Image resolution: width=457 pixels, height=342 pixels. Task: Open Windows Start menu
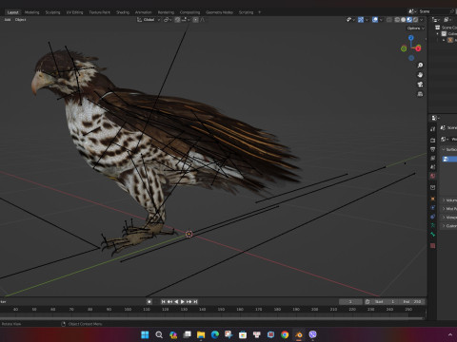click(145, 334)
